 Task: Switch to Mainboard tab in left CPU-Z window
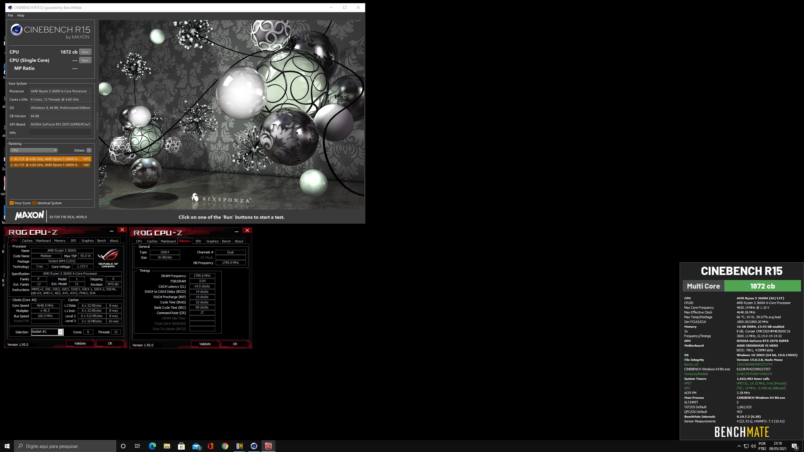43,241
